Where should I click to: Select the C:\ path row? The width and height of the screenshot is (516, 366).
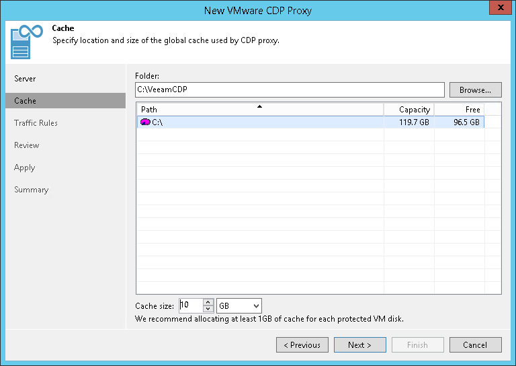pos(310,122)
